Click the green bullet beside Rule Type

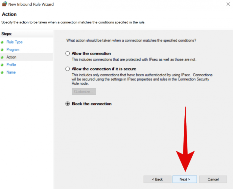(x=2, y=42)
